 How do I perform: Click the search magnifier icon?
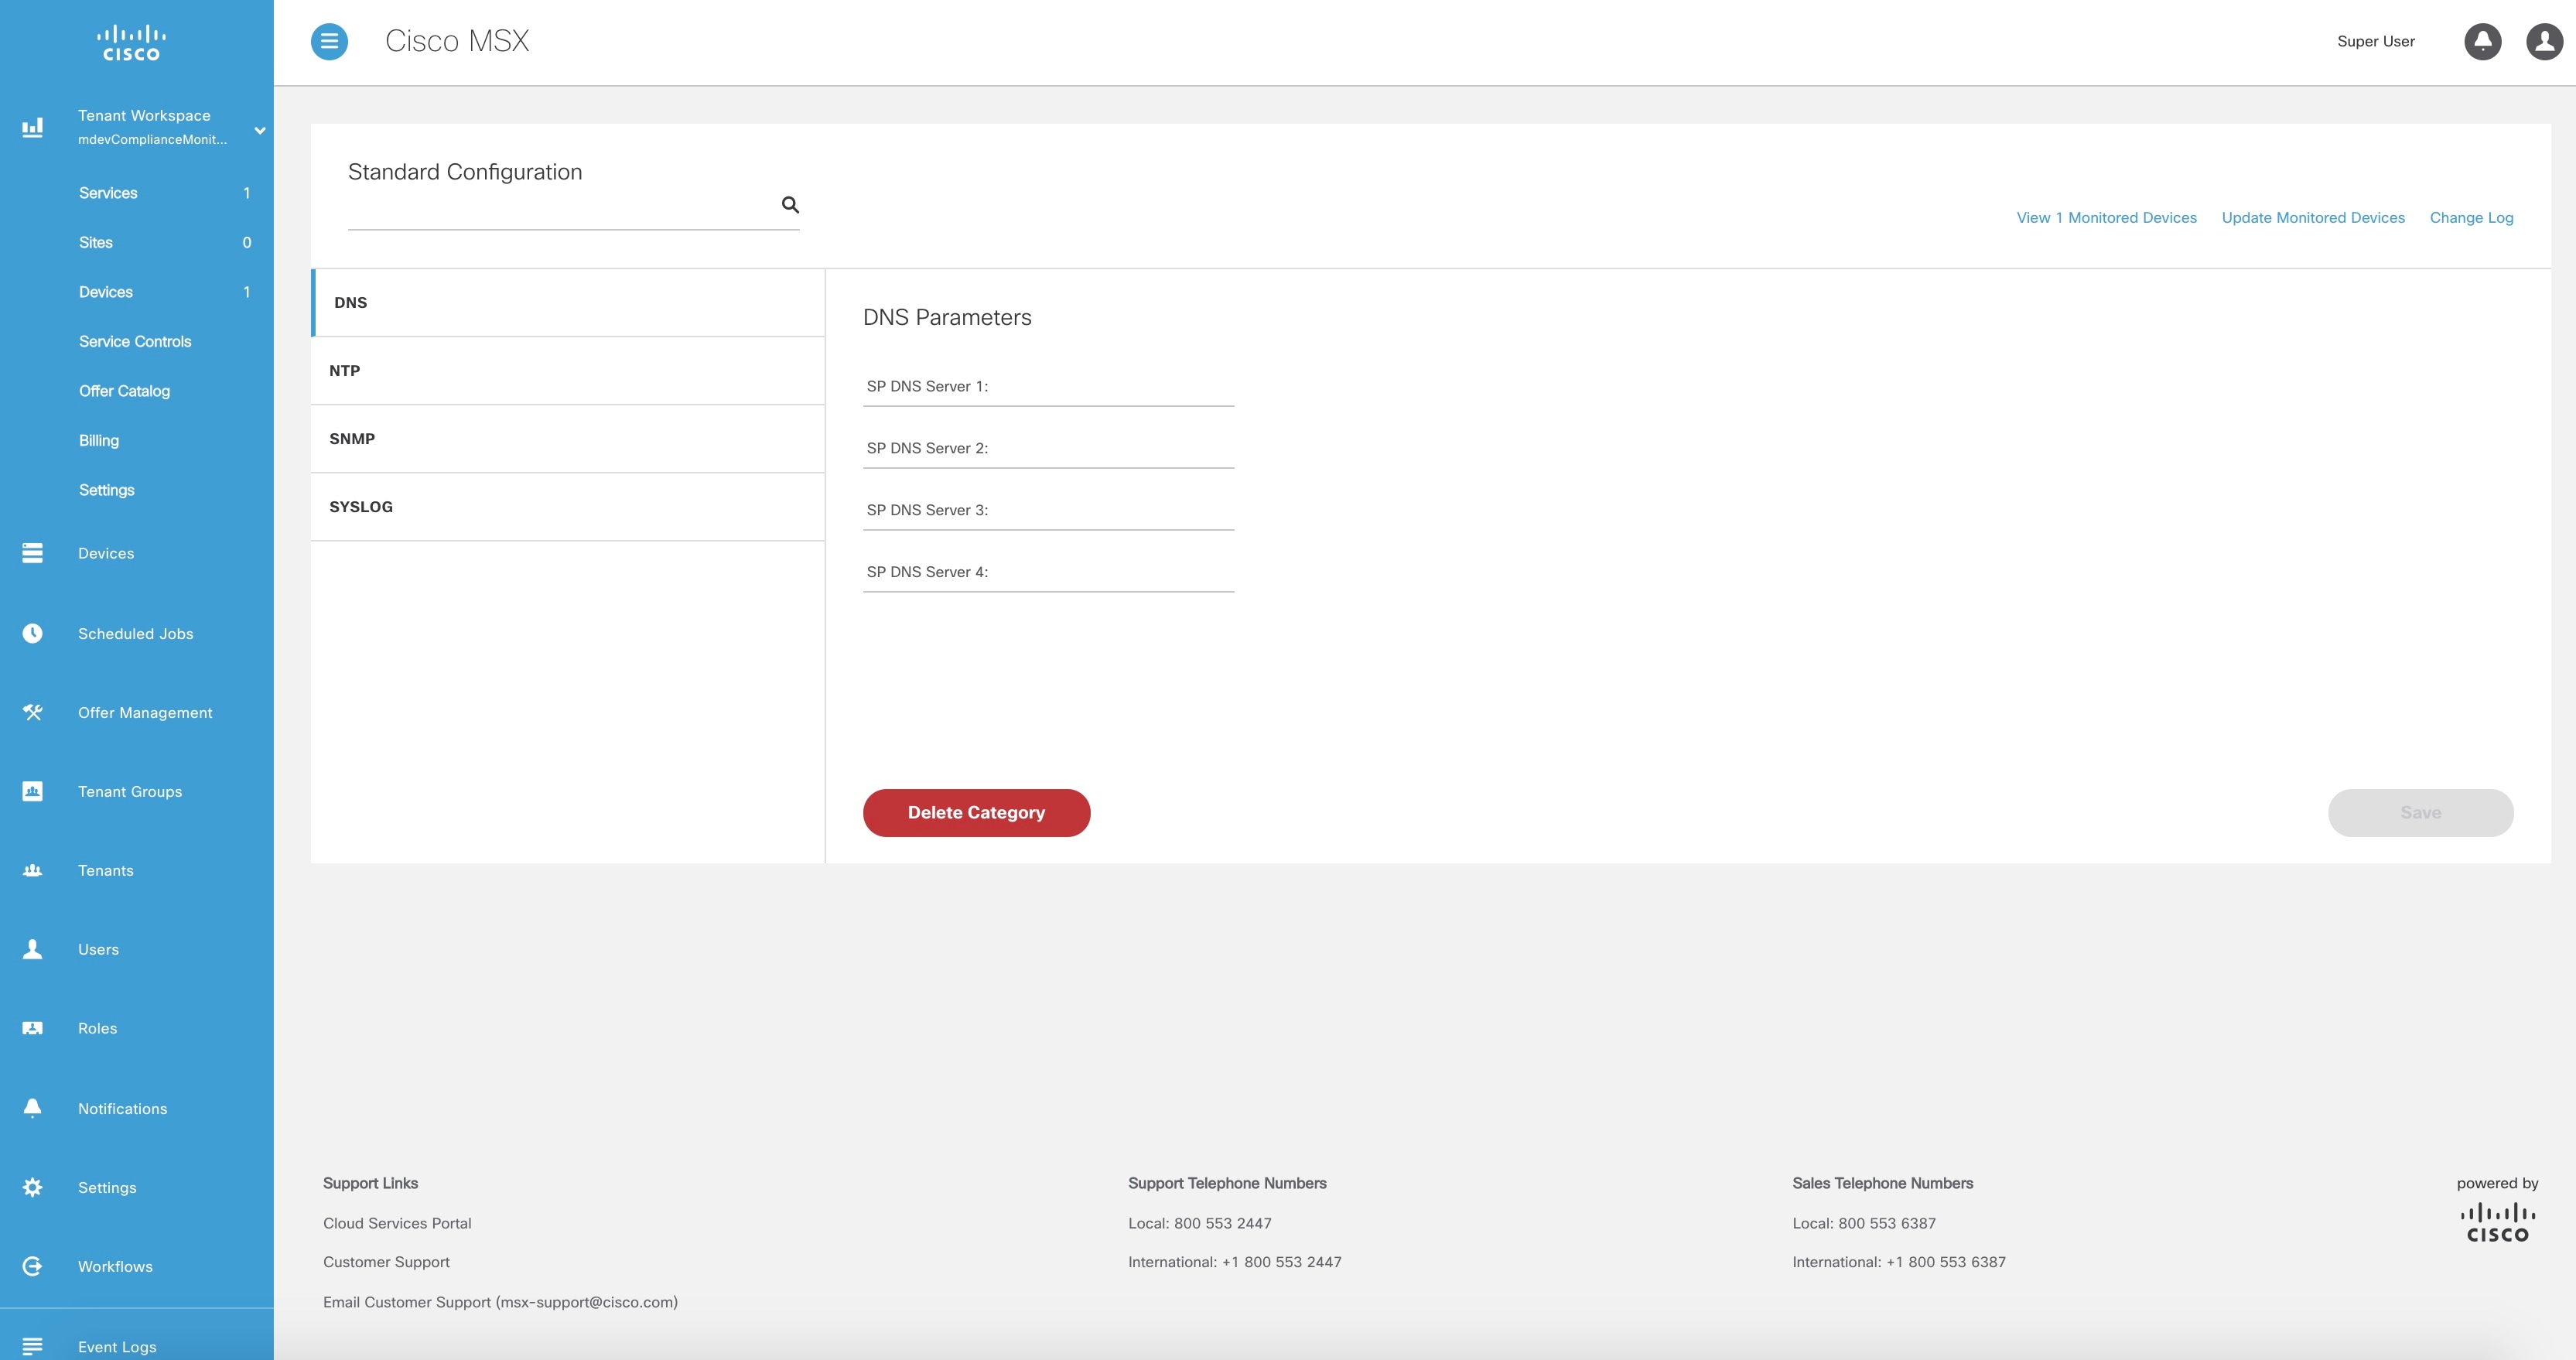tap(790, 205)
